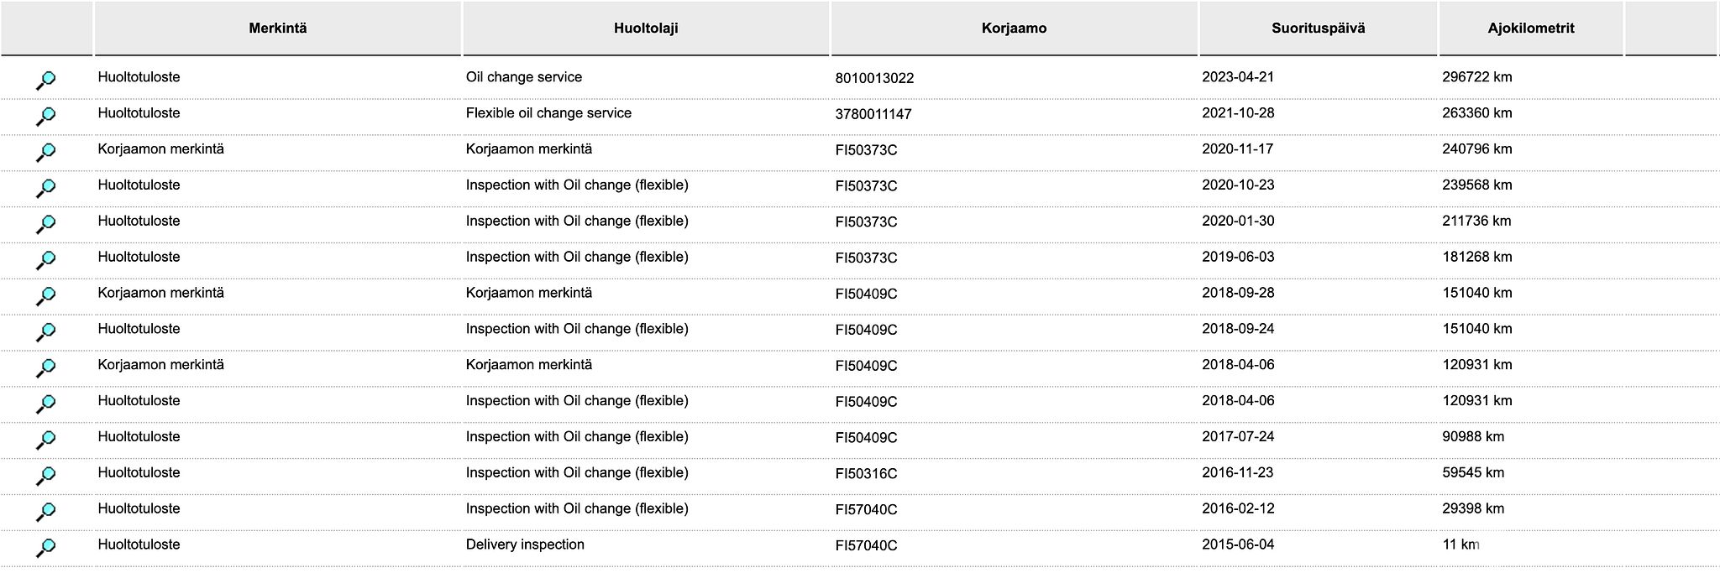1720x573 pixels.
Task: Select workshop code 8010013022 cell
Action: [874, 78]
